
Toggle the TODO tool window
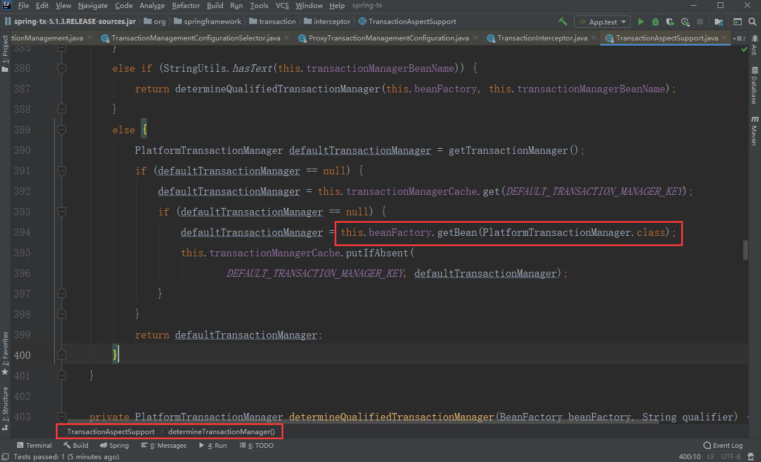pyautogui.click(x=257, y=445)
